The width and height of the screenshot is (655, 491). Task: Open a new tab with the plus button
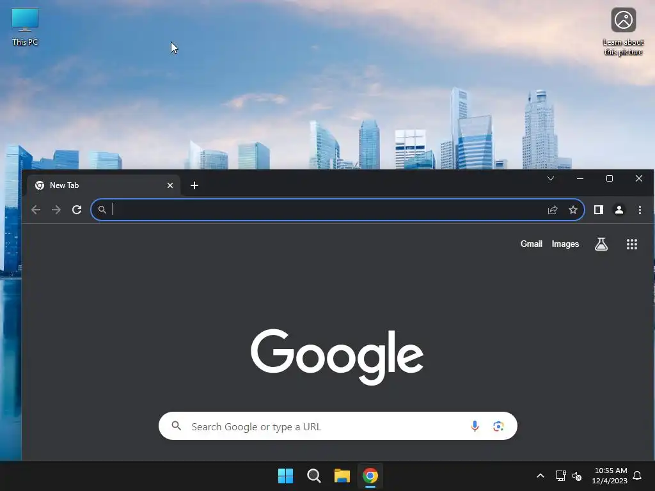[194, 185]
